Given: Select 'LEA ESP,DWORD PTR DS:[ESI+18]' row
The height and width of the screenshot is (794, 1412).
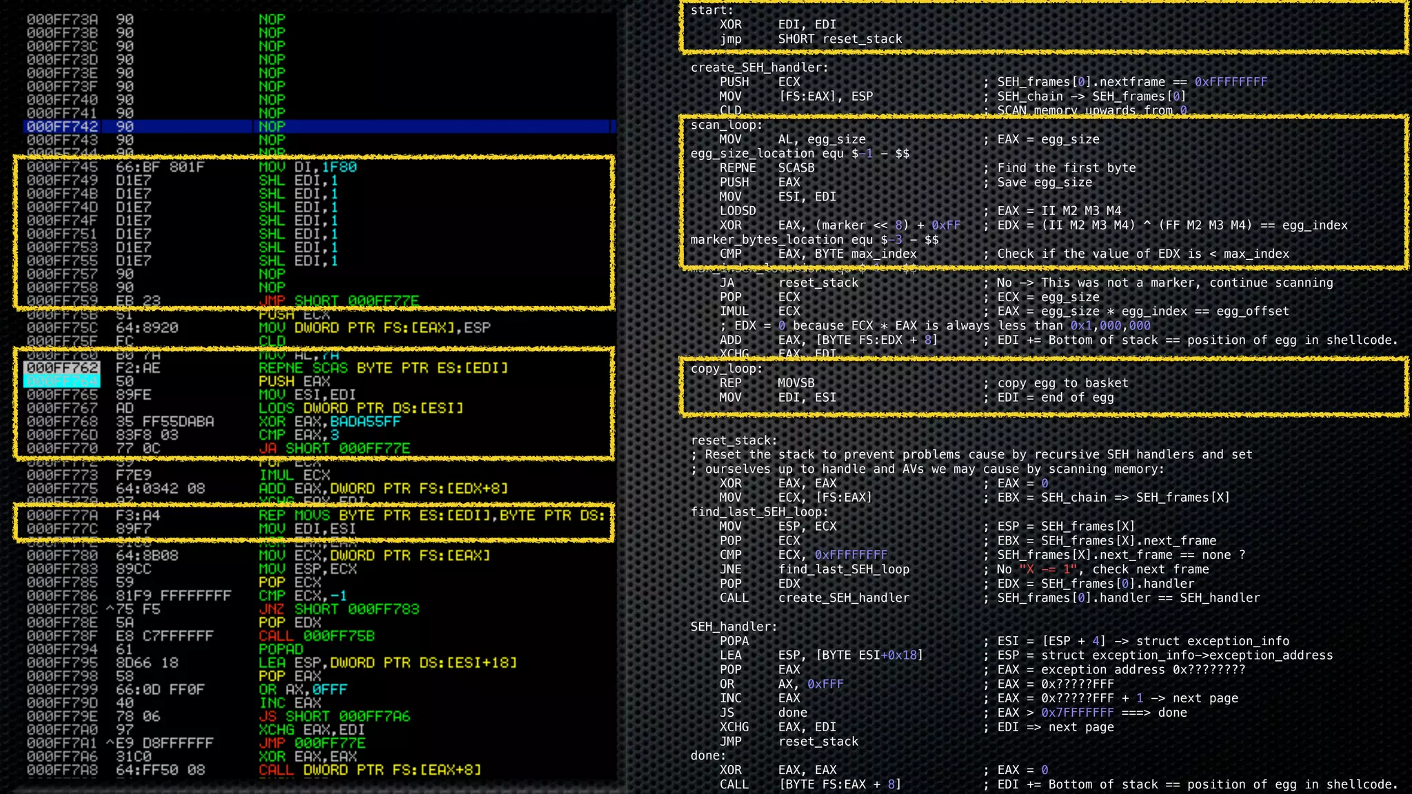Looking at the screenshot, I should pos(319,664).
